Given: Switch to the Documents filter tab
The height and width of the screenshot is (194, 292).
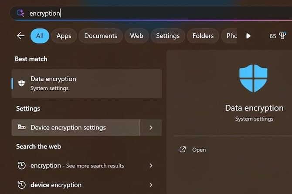Looking at the screenshot, I should 101,36.
